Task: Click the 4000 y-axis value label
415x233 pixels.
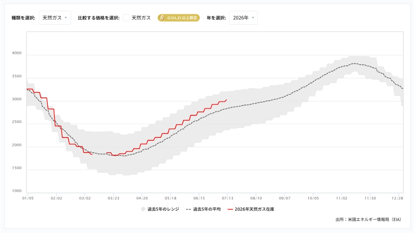Action: click(17, 53)
